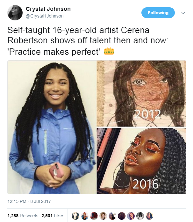Open the 2012 drawing image

[141, 93]
